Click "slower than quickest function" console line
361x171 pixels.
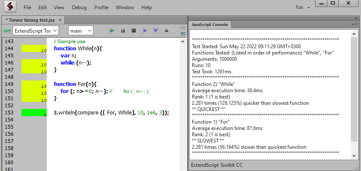pos(249,147)
